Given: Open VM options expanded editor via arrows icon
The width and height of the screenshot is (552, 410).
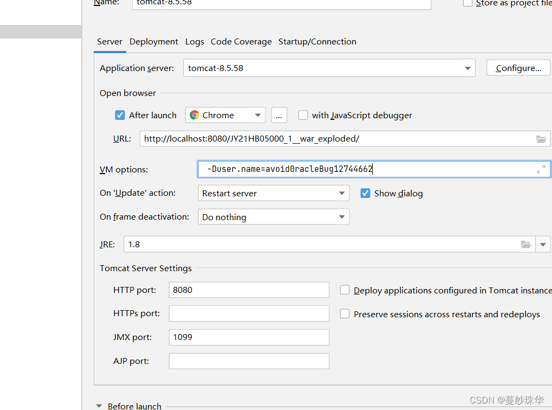Looking at the screenshot, I should [x=541, y=169].
